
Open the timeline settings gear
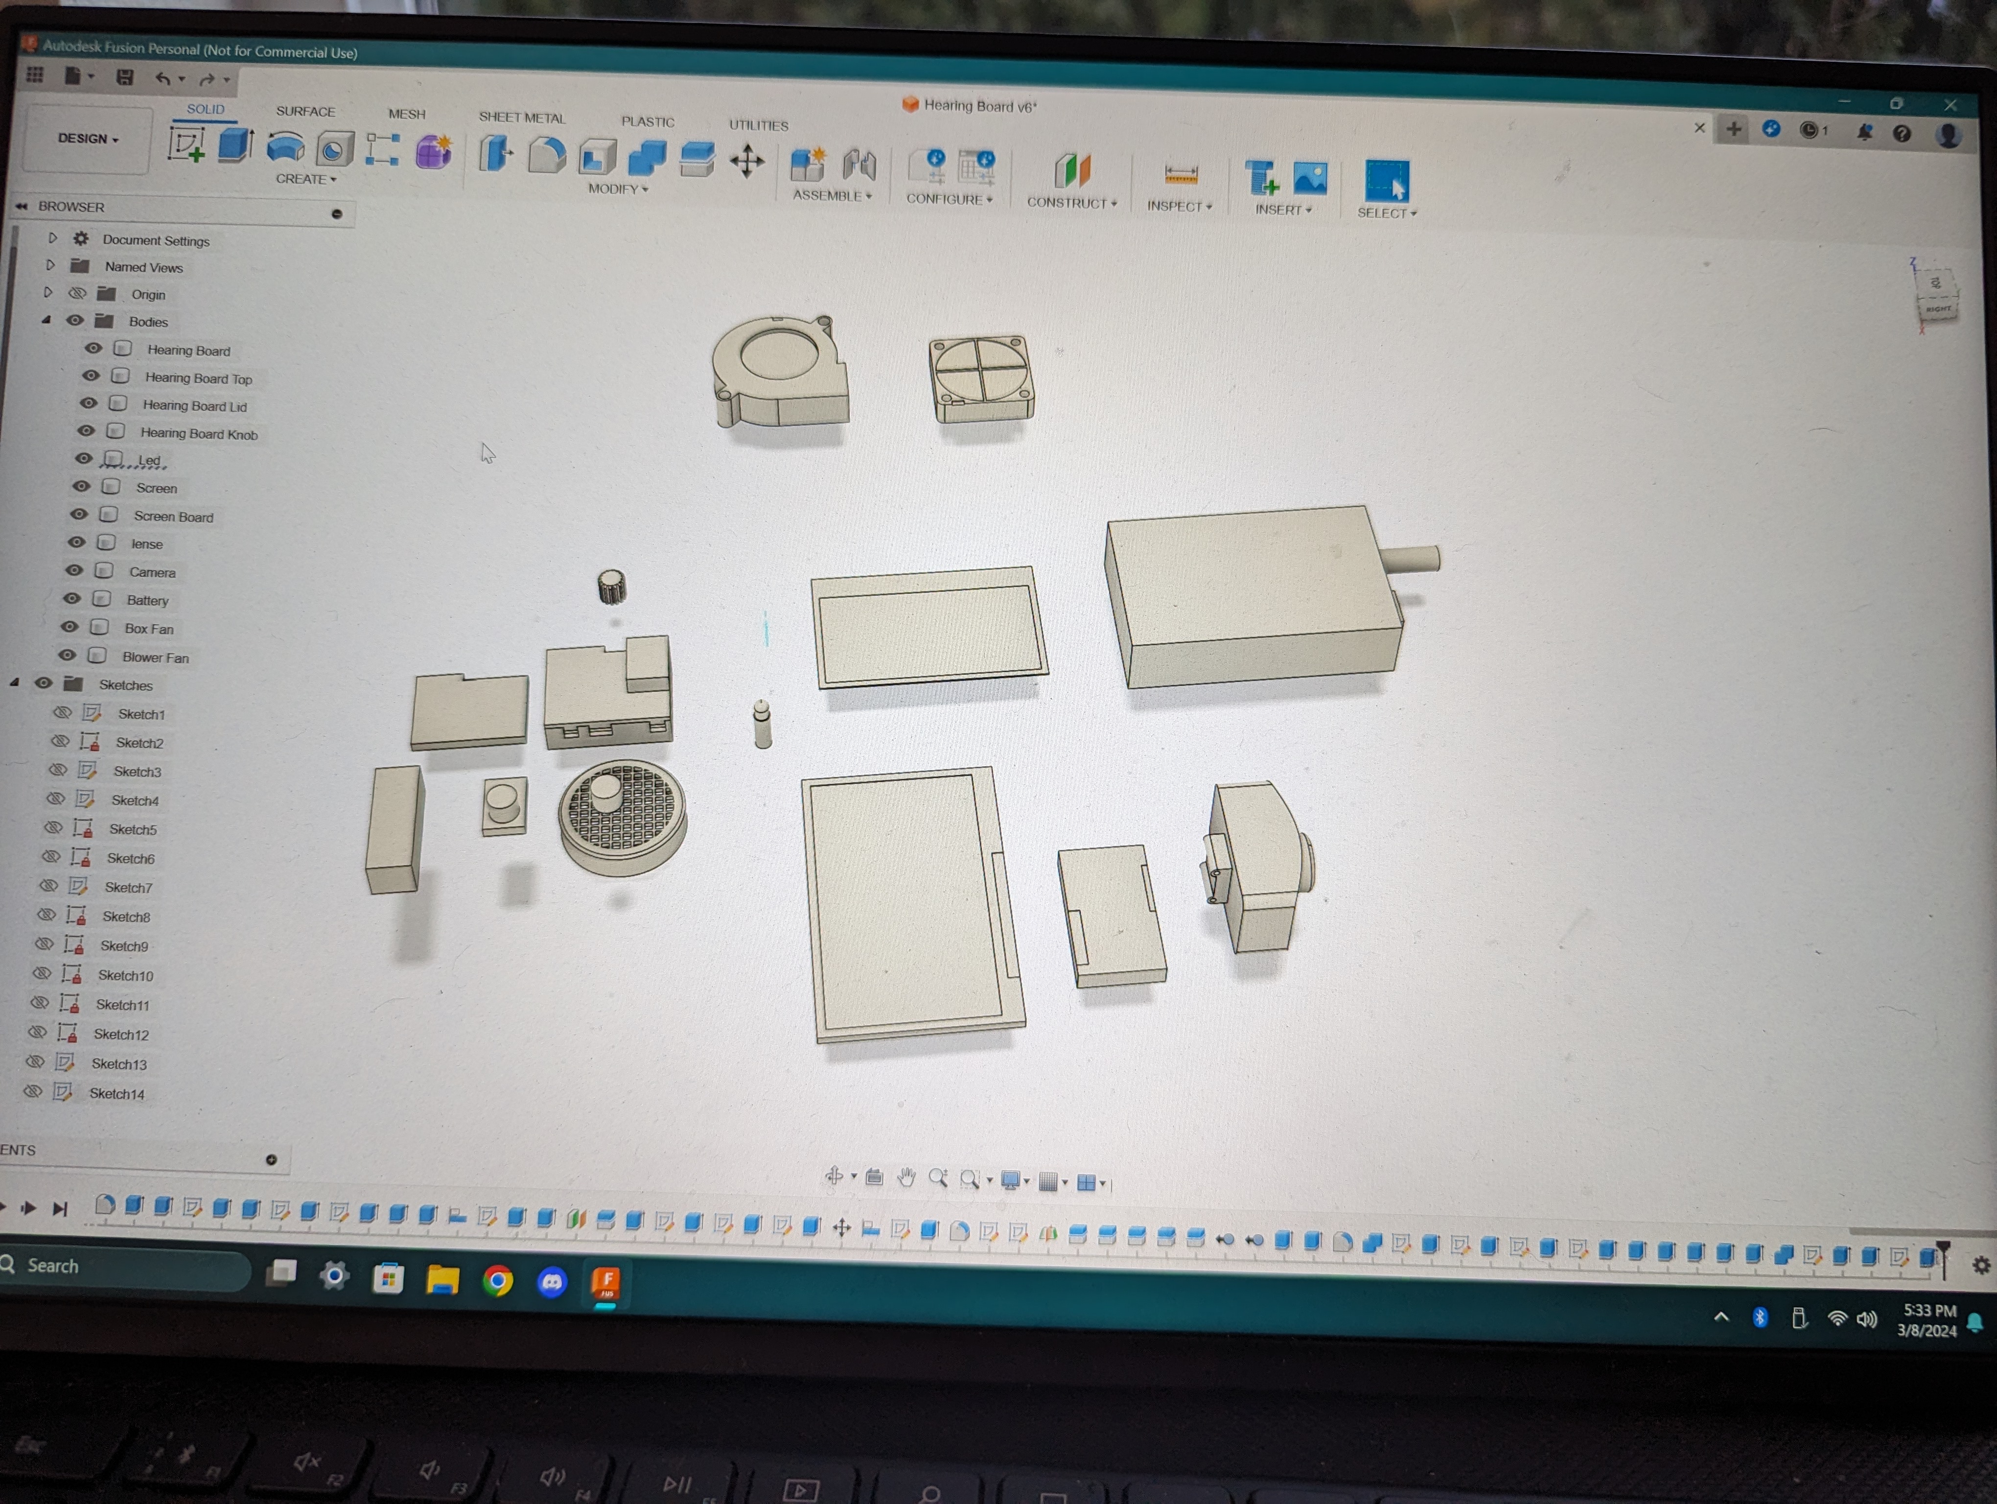click(x=1982, y=1266)
